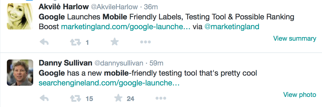This screenshot has width=322, height=107.
Task: Click the @AkvileHarlow handle
Action: pyautogui.click(x=114, y=7)
